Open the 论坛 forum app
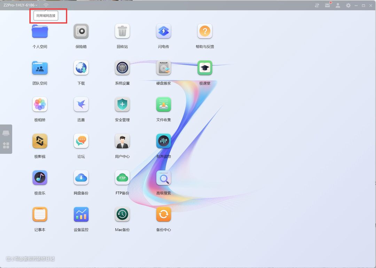 coord(81,141)
